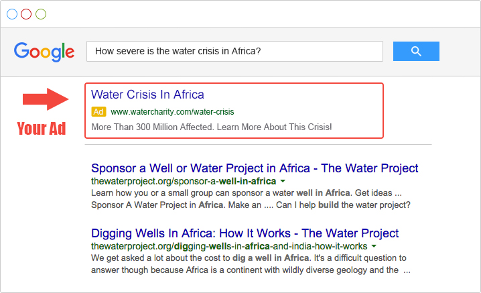Click the blue search magnifier button
The height and width of the screenshot is (293, 481).
tap(416, 51)
